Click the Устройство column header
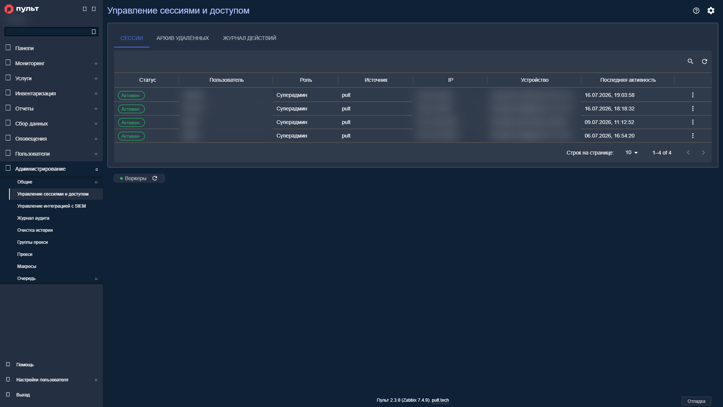Screen dimensions: 723x407 (x=534, y=80)
